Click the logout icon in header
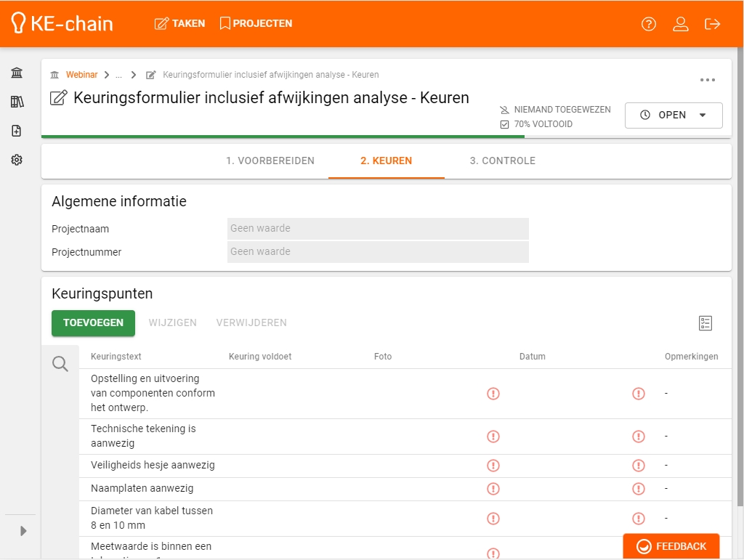This screenshot has width=744, height=560. [713, 24]
